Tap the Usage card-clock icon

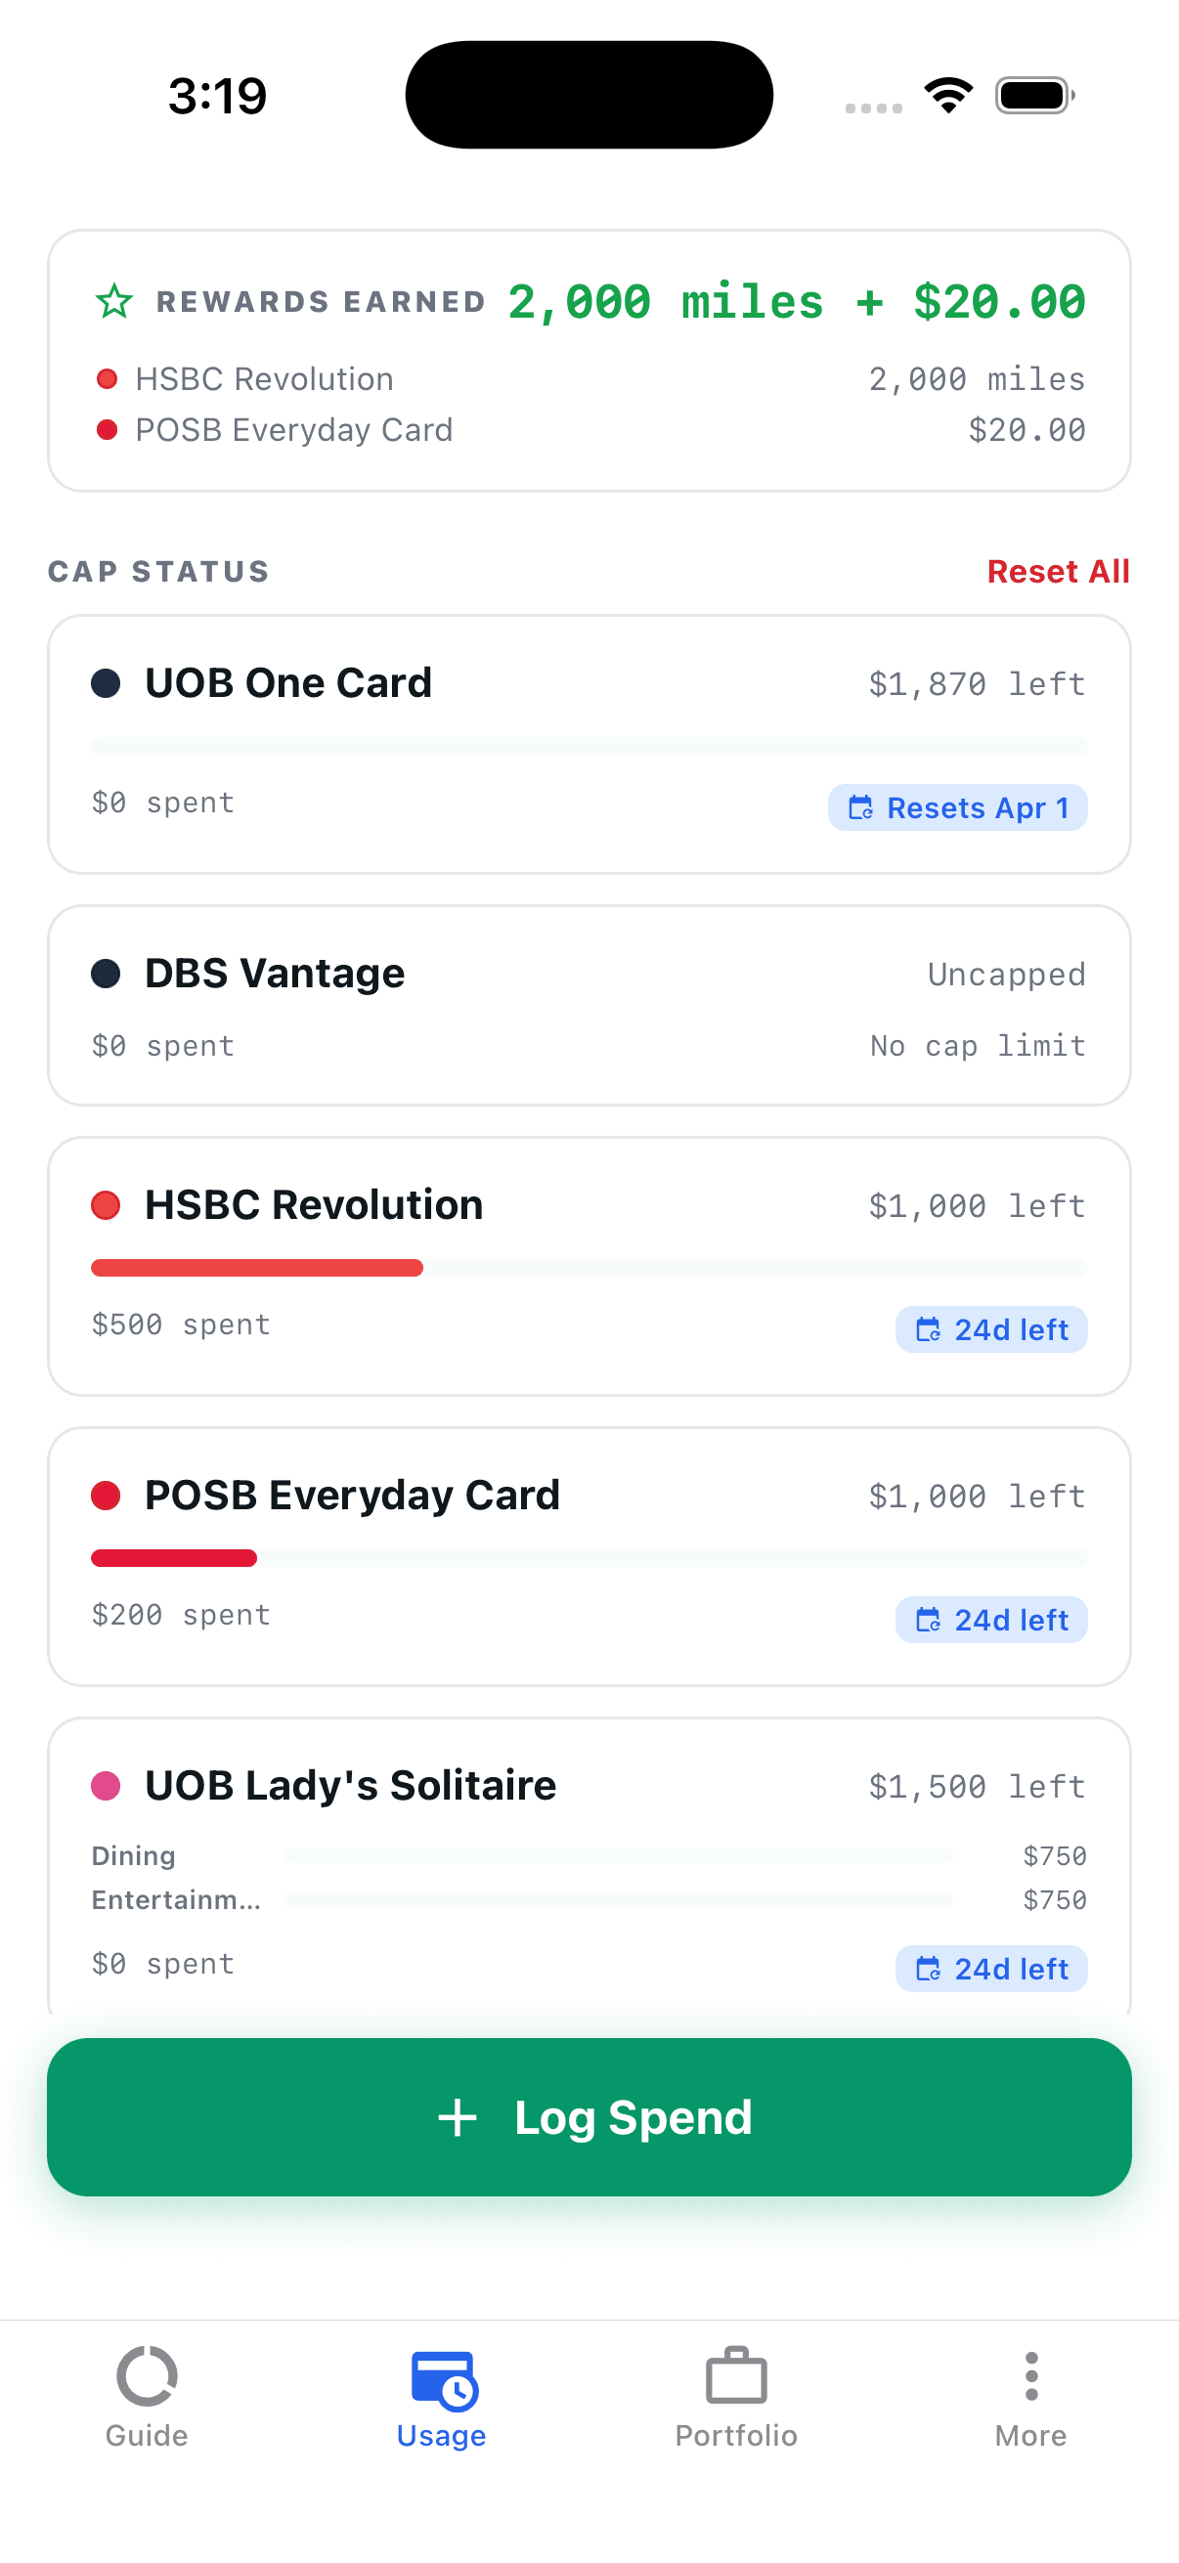click(x=443, y=2380)
